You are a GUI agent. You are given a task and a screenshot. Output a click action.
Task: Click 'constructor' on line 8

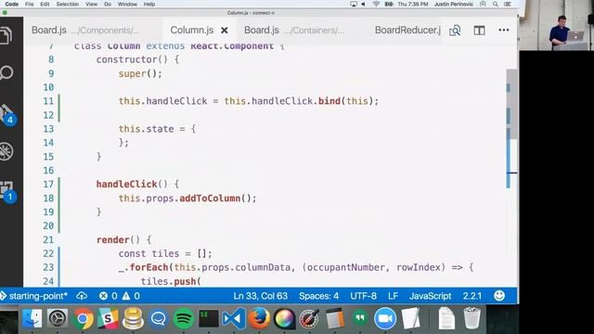pos(126,59)
